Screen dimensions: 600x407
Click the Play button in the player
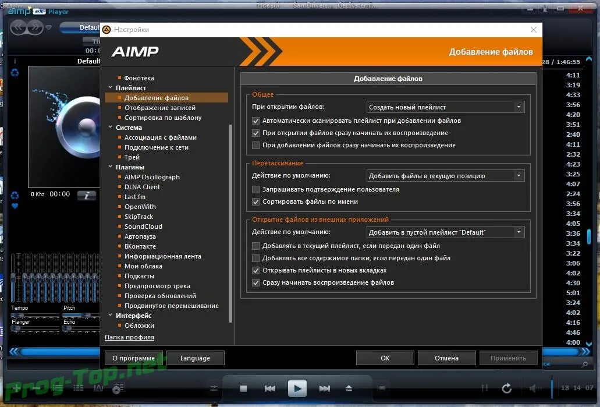pos(297,388)
